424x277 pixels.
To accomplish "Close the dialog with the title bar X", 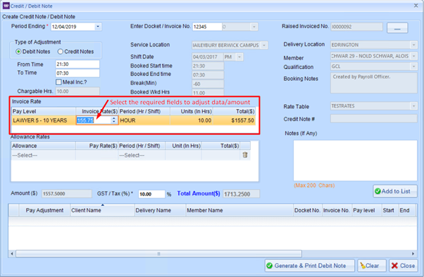I will 416,6.
